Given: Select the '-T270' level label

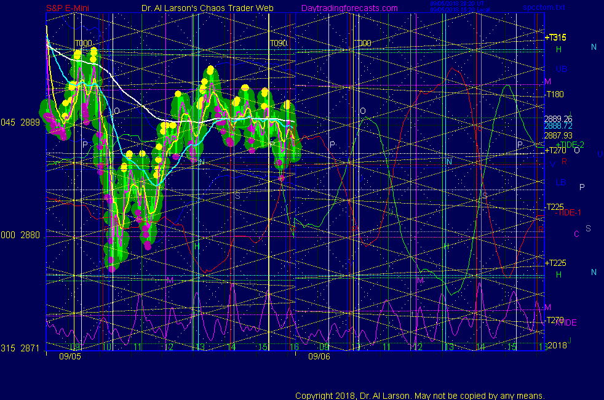Looking at the screenshot, I should (x=554, y=320).
